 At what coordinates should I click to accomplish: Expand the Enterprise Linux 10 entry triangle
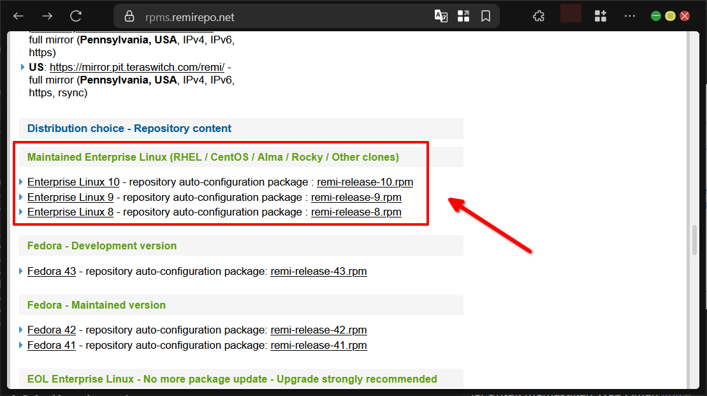click(x=21, y=182)
